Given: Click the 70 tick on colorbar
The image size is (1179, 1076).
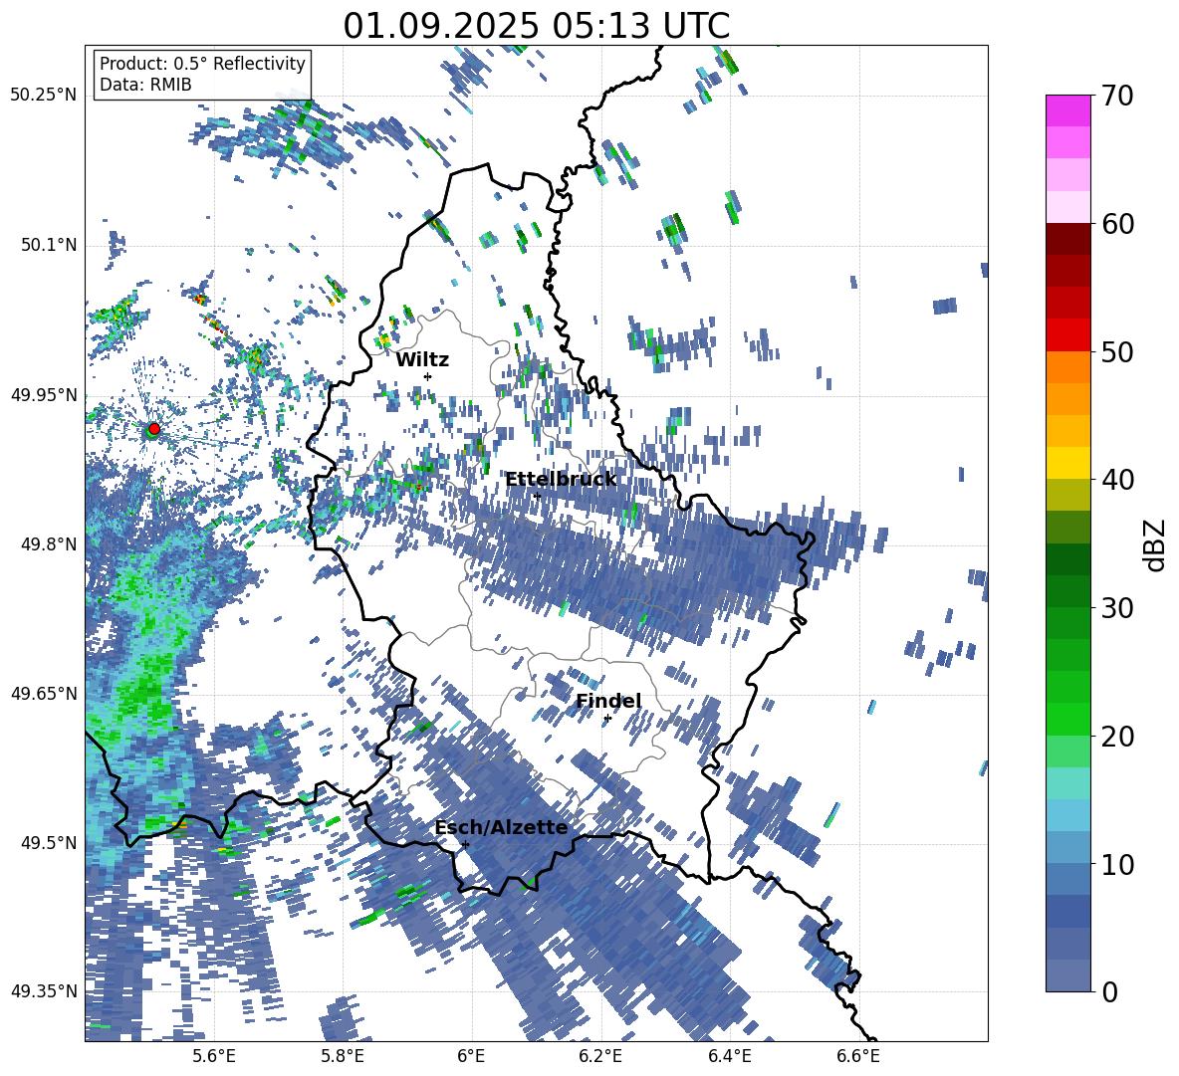Looking at the screenshot, I should click(x=1116, y=96).
